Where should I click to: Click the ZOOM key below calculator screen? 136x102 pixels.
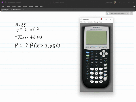coord(96,47)
